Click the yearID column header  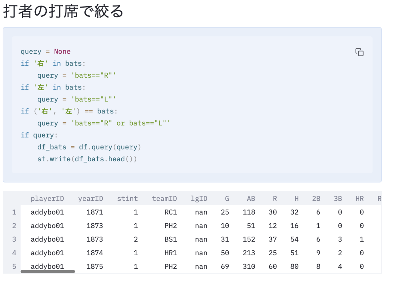[91, 199]
